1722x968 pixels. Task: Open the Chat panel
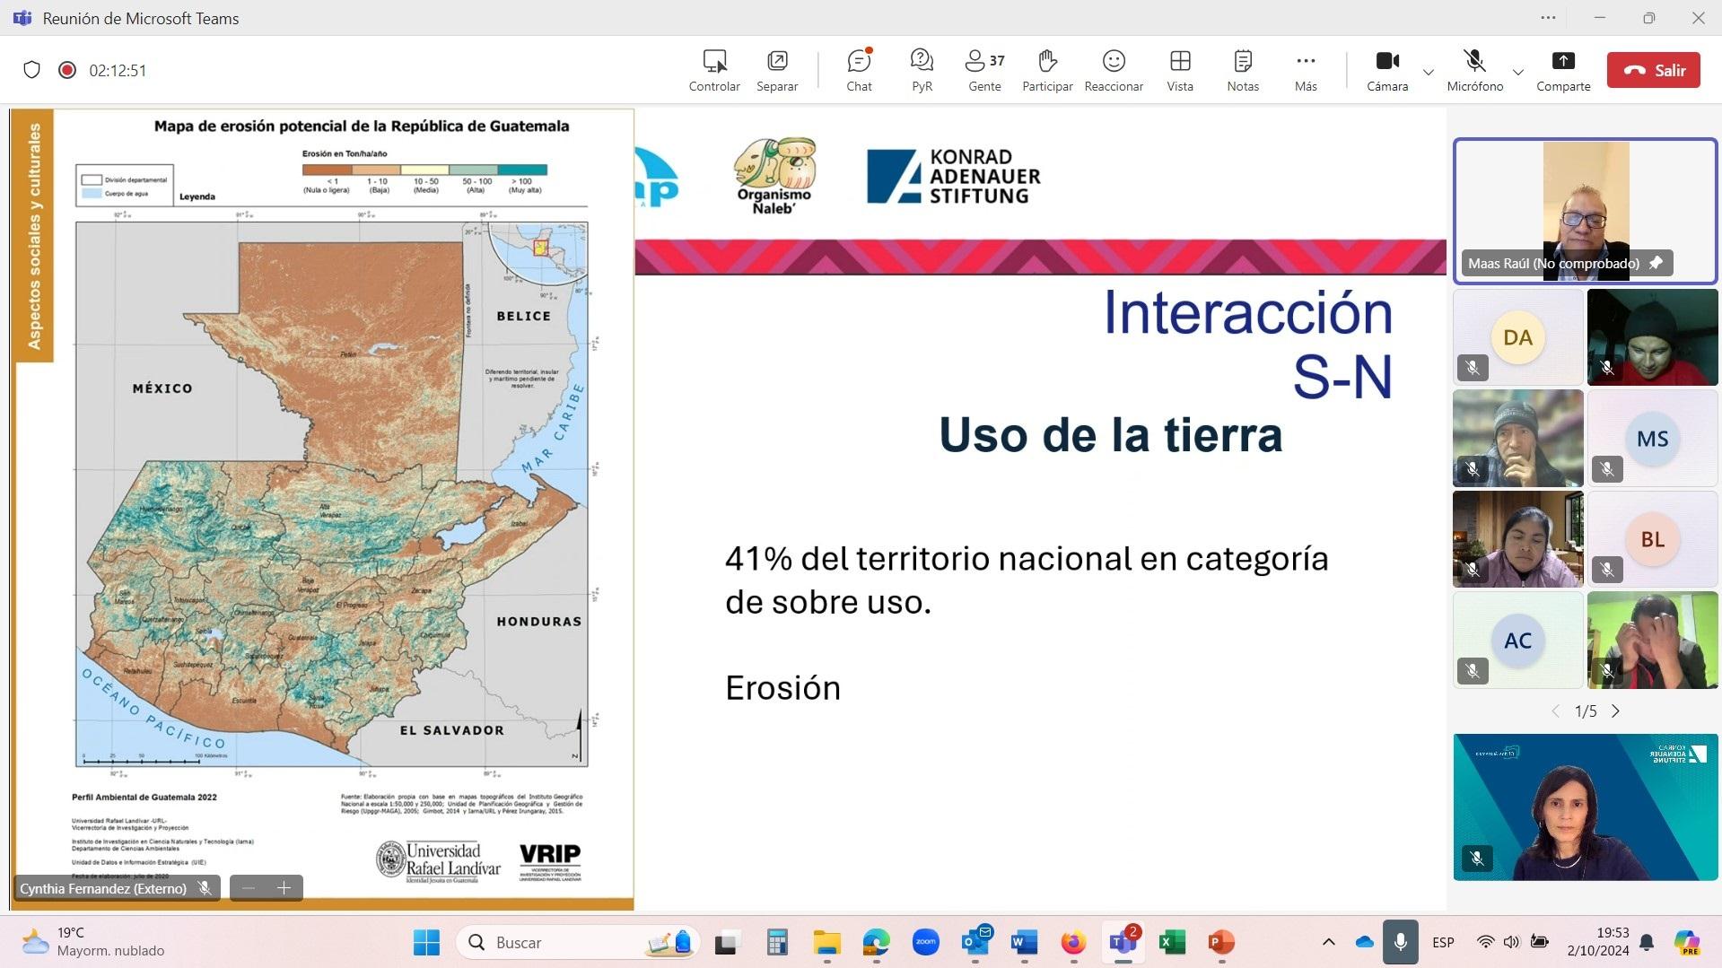pos(859,70)
